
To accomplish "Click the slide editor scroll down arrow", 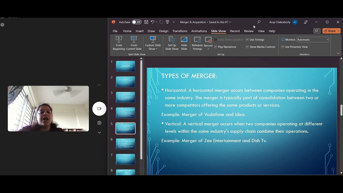I will [341, 173].
